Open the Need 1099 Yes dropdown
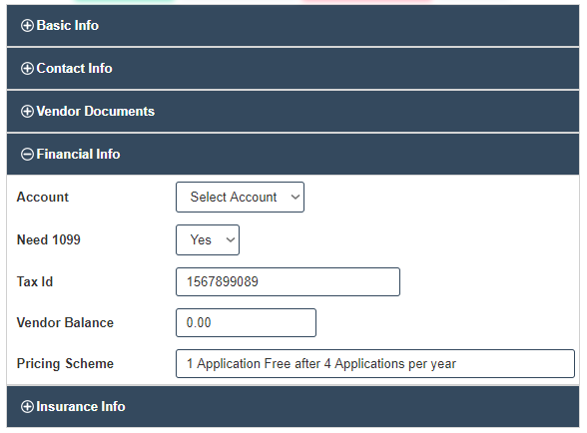587x433 pixels. point(208,239)
